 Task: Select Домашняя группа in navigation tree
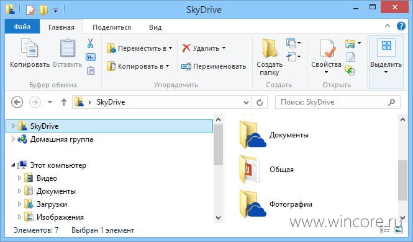tap(61, 139)
